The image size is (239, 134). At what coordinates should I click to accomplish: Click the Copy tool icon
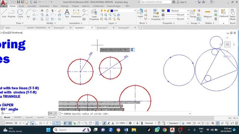(x=42, y=15)
